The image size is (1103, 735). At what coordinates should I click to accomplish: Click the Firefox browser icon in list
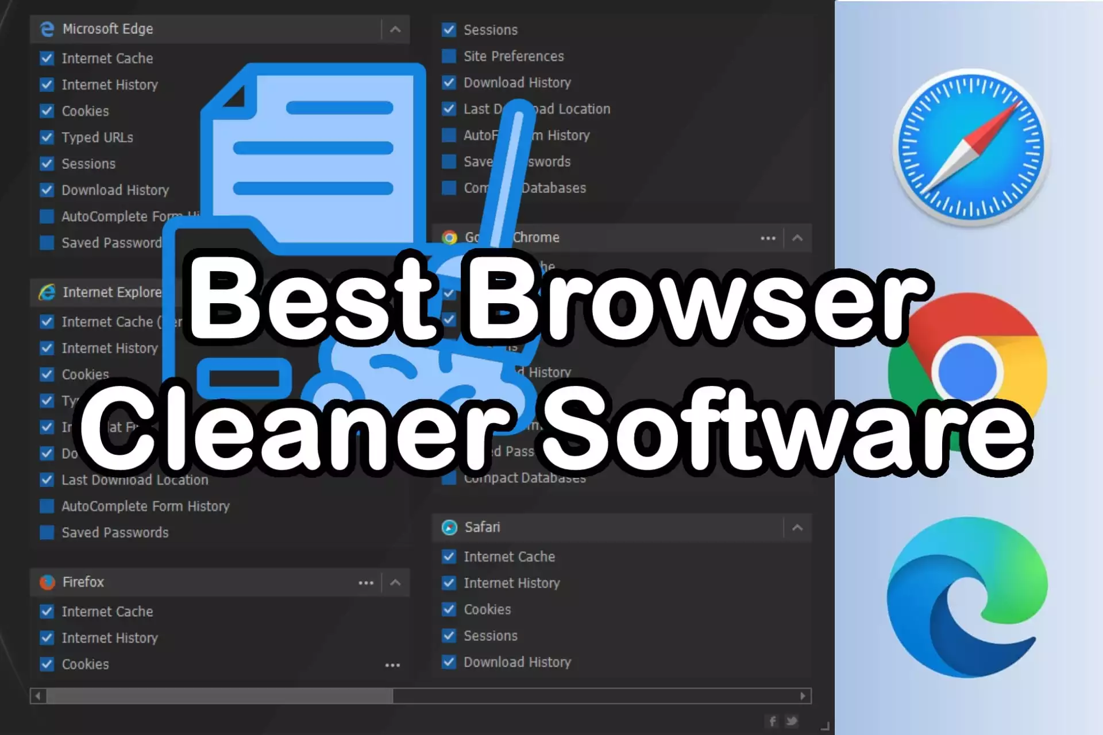(x=47, y=582)
